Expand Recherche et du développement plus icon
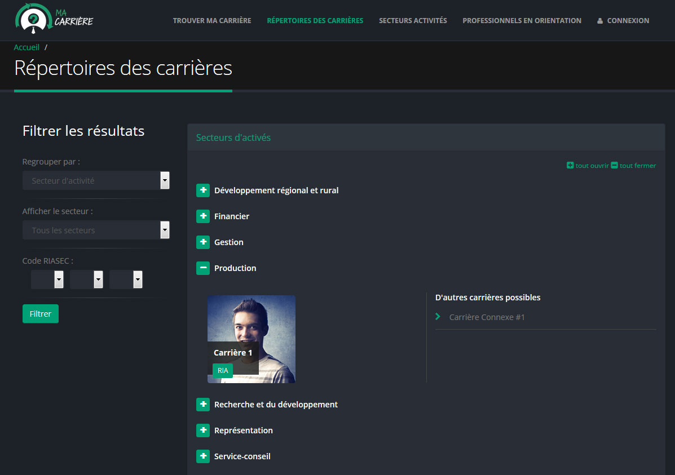The height and width of the screenshot is (475, 675). [x=203, y=405]
